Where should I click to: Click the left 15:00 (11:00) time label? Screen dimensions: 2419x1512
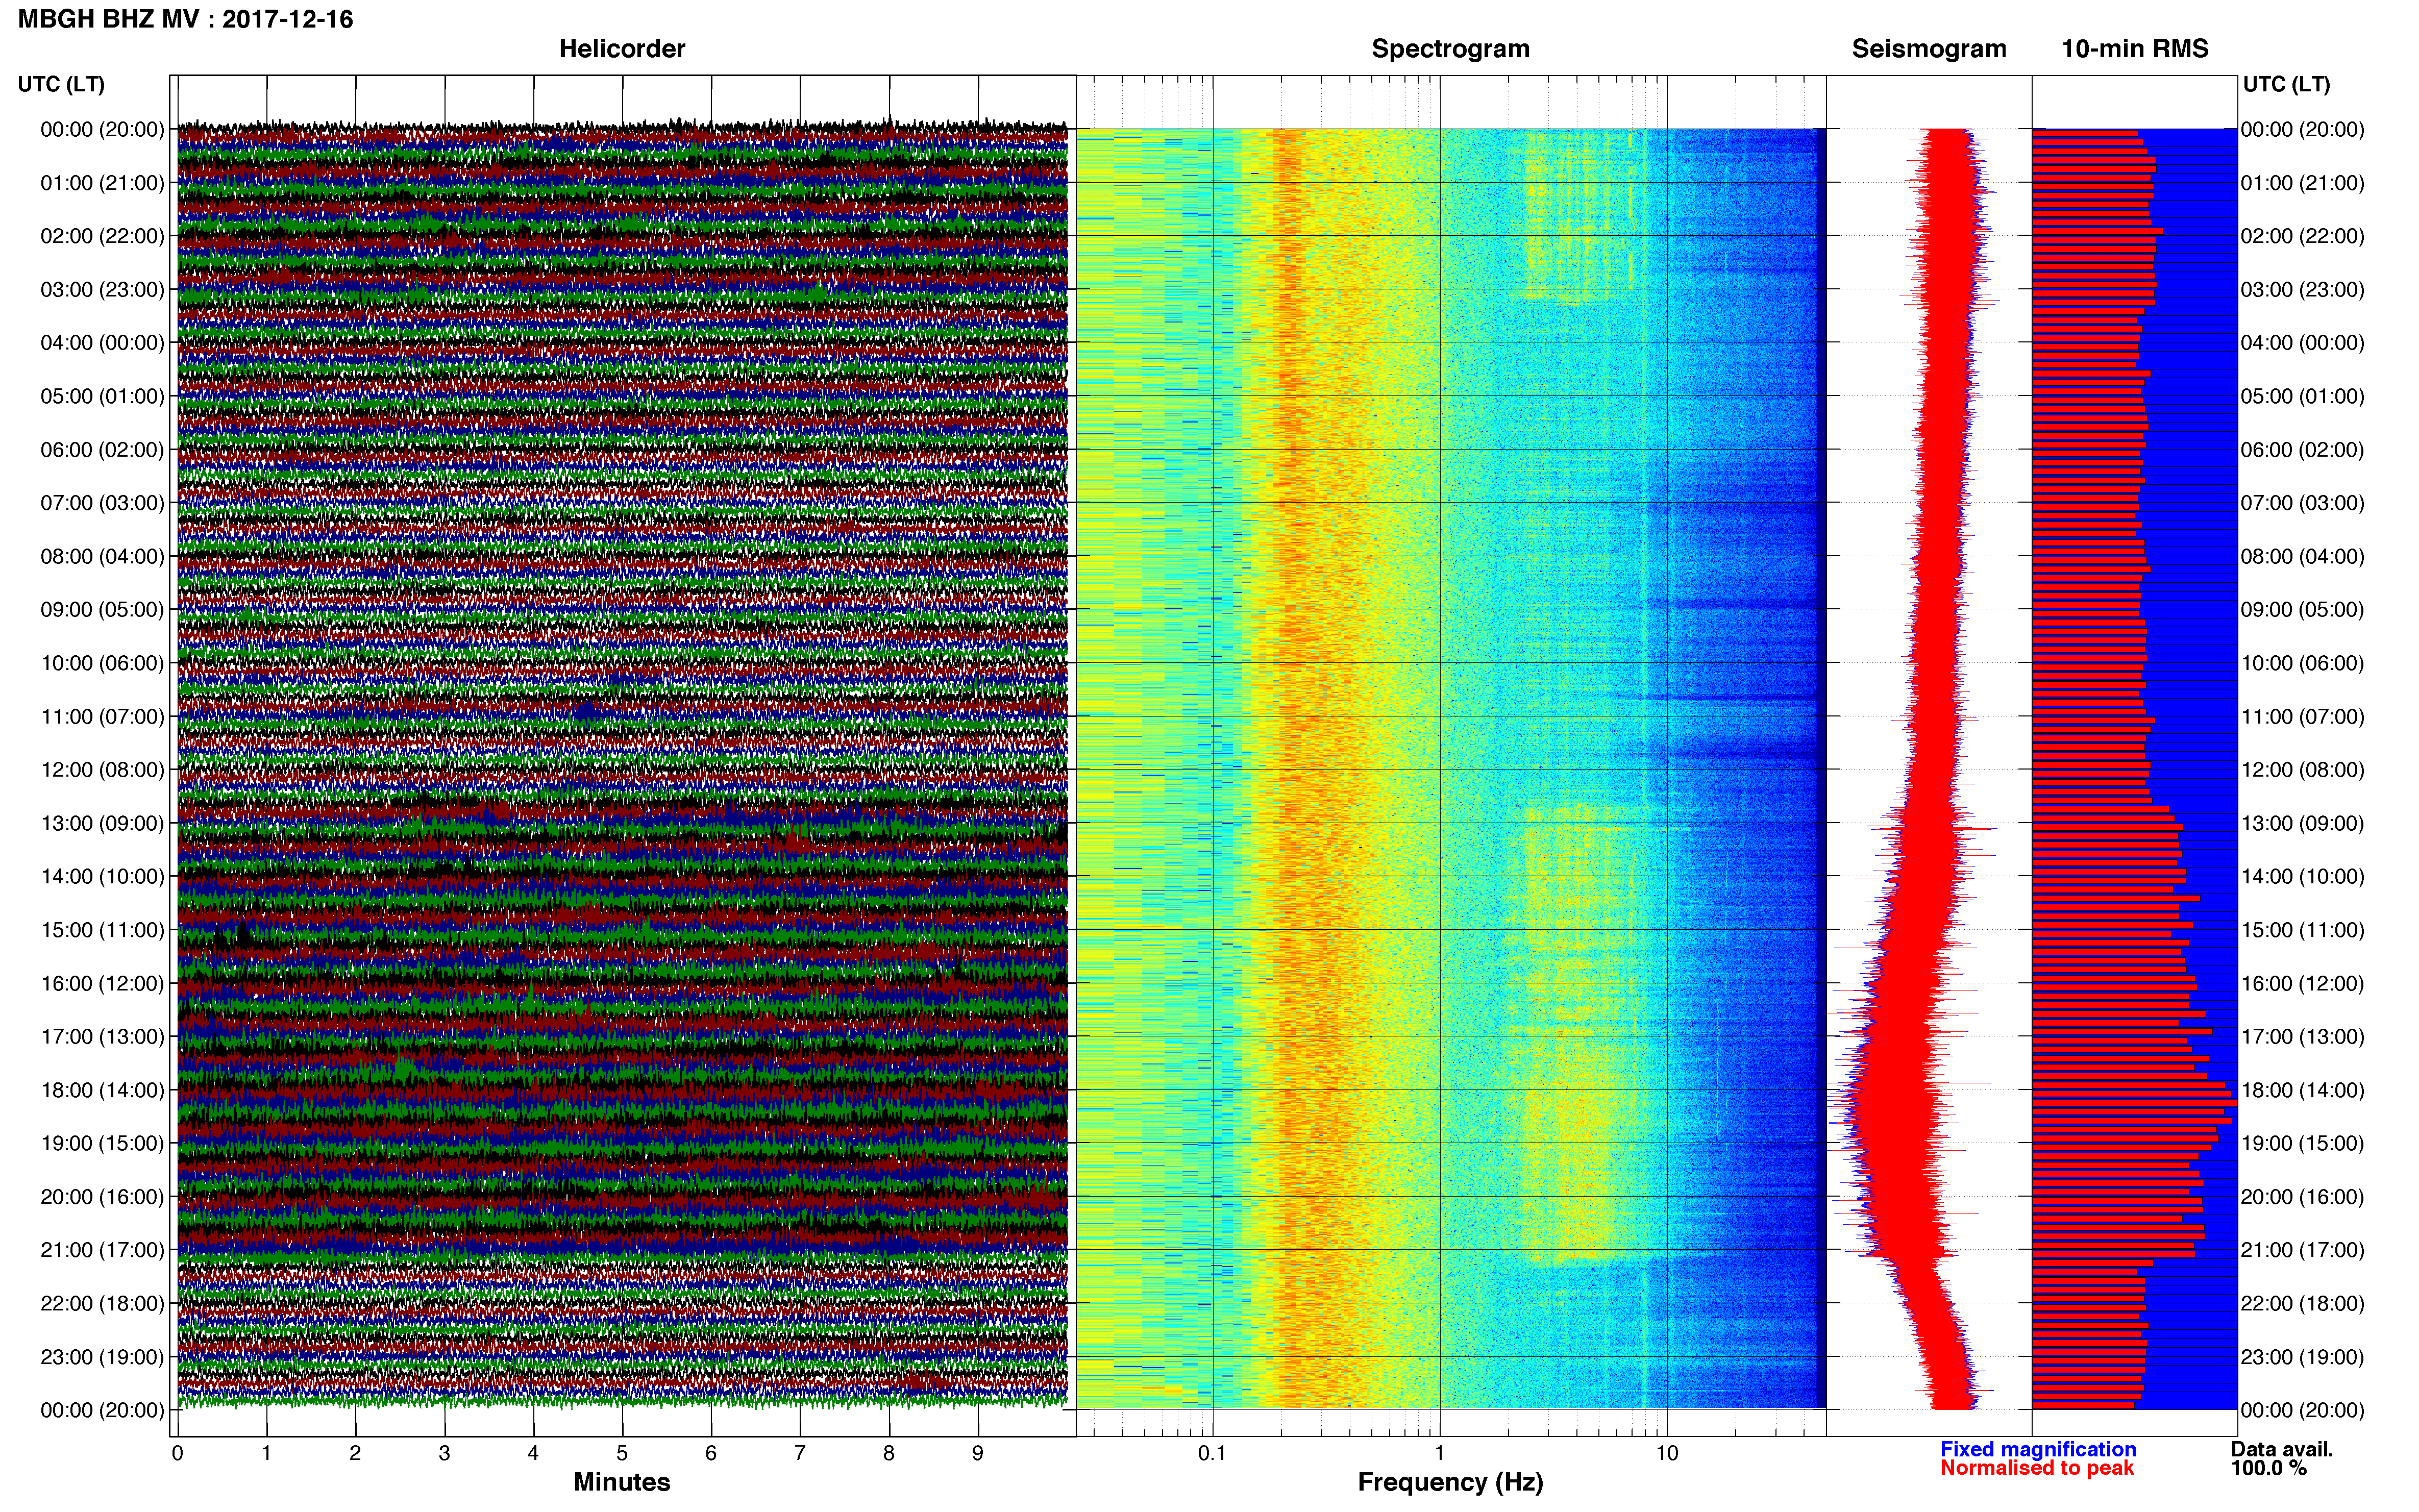click(x=102, y=930)
